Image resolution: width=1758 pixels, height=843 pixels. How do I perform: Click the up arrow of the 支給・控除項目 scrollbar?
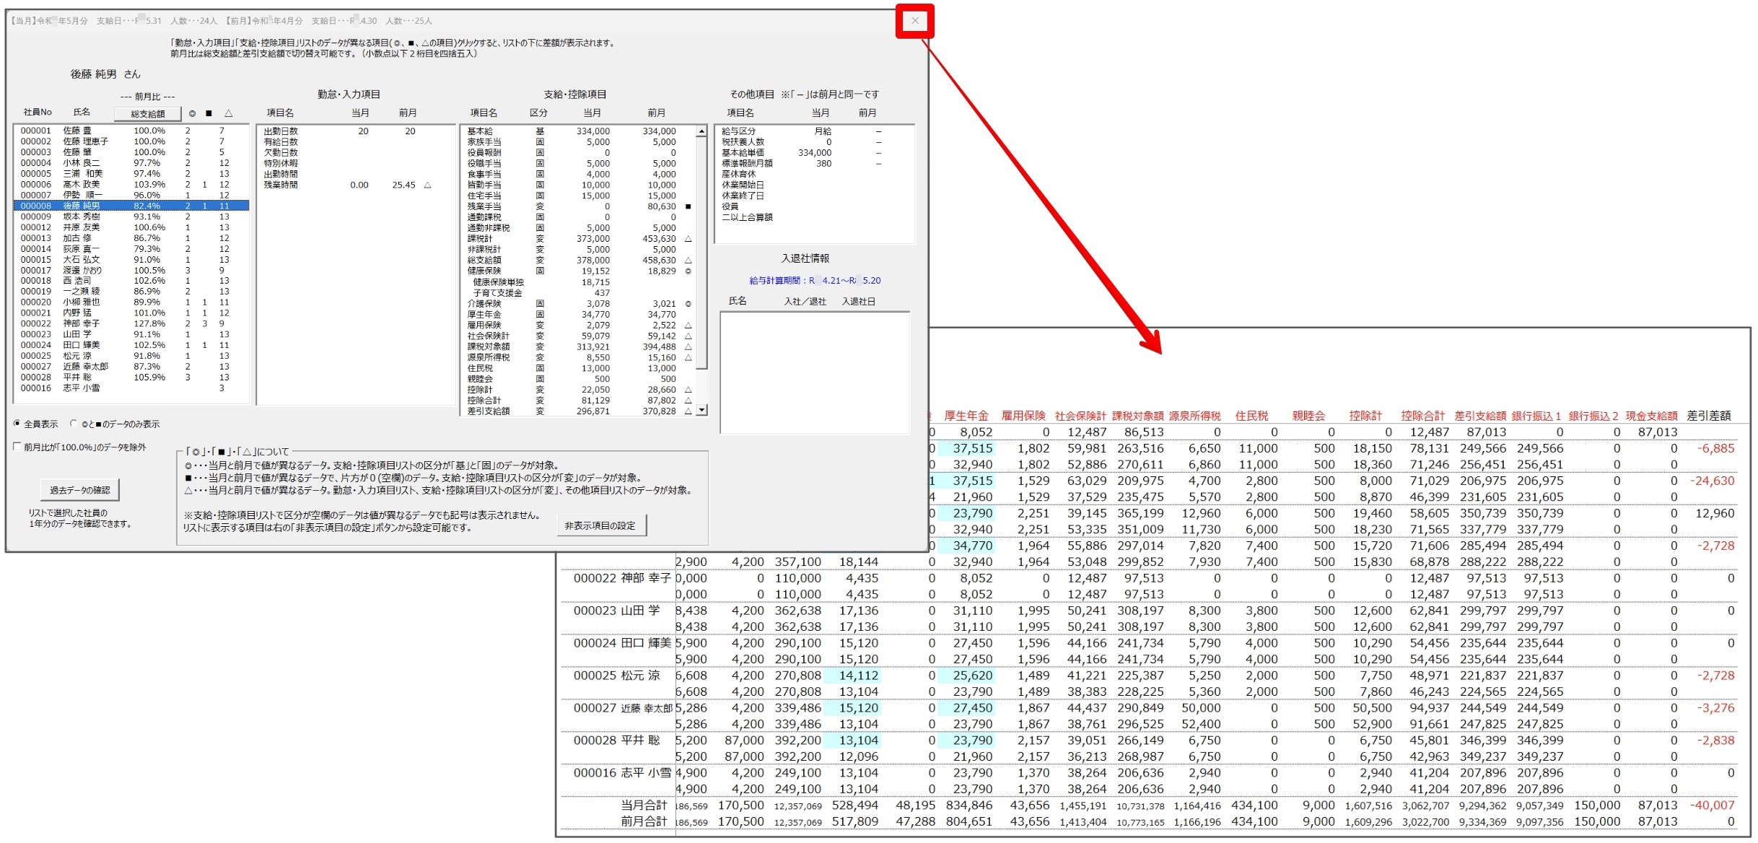[x=701, y=131]
